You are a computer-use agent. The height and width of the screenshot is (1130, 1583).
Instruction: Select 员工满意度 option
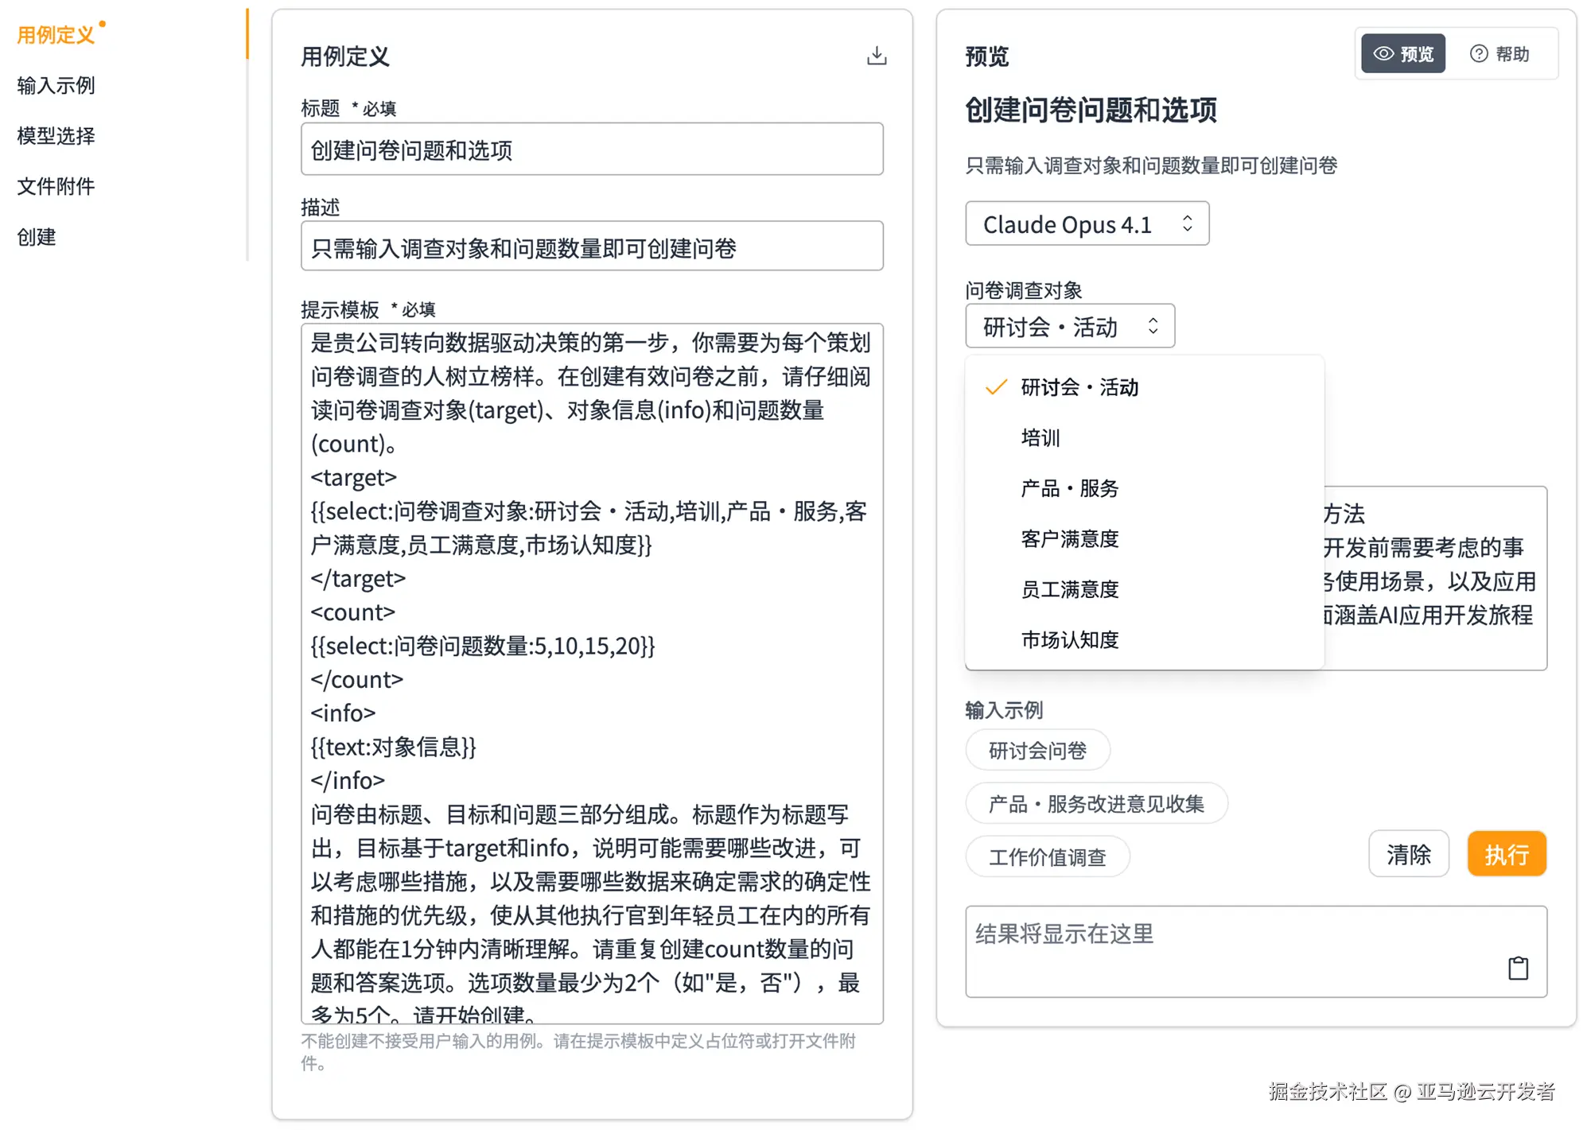point(1069,588)
